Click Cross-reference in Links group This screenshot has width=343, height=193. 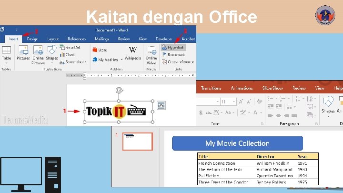[178, 62]
